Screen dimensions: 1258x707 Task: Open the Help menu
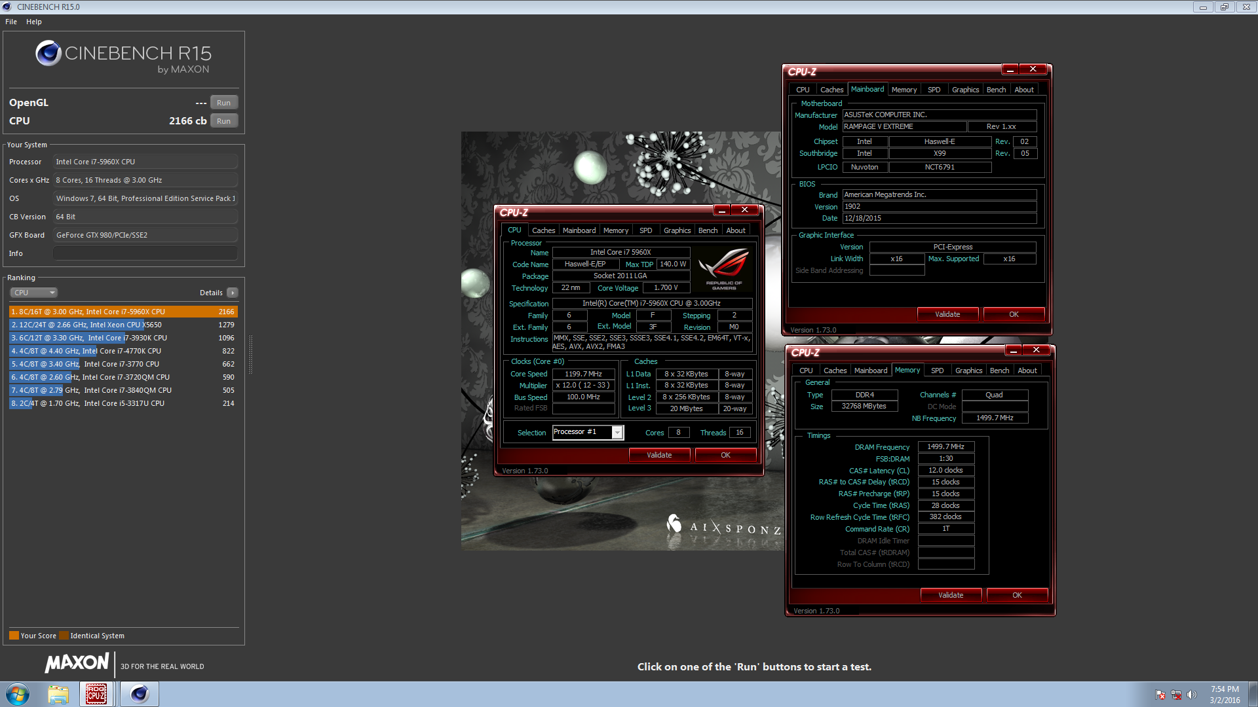(x=34, y=22)
